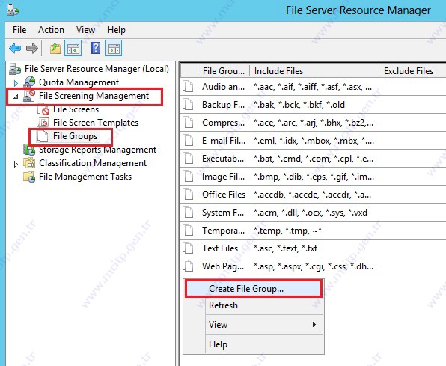Image resolution: width=446 pixels, height=366 pixels.
Task: Click the File Management Tasks icon
Action: (x=29, y=177)
